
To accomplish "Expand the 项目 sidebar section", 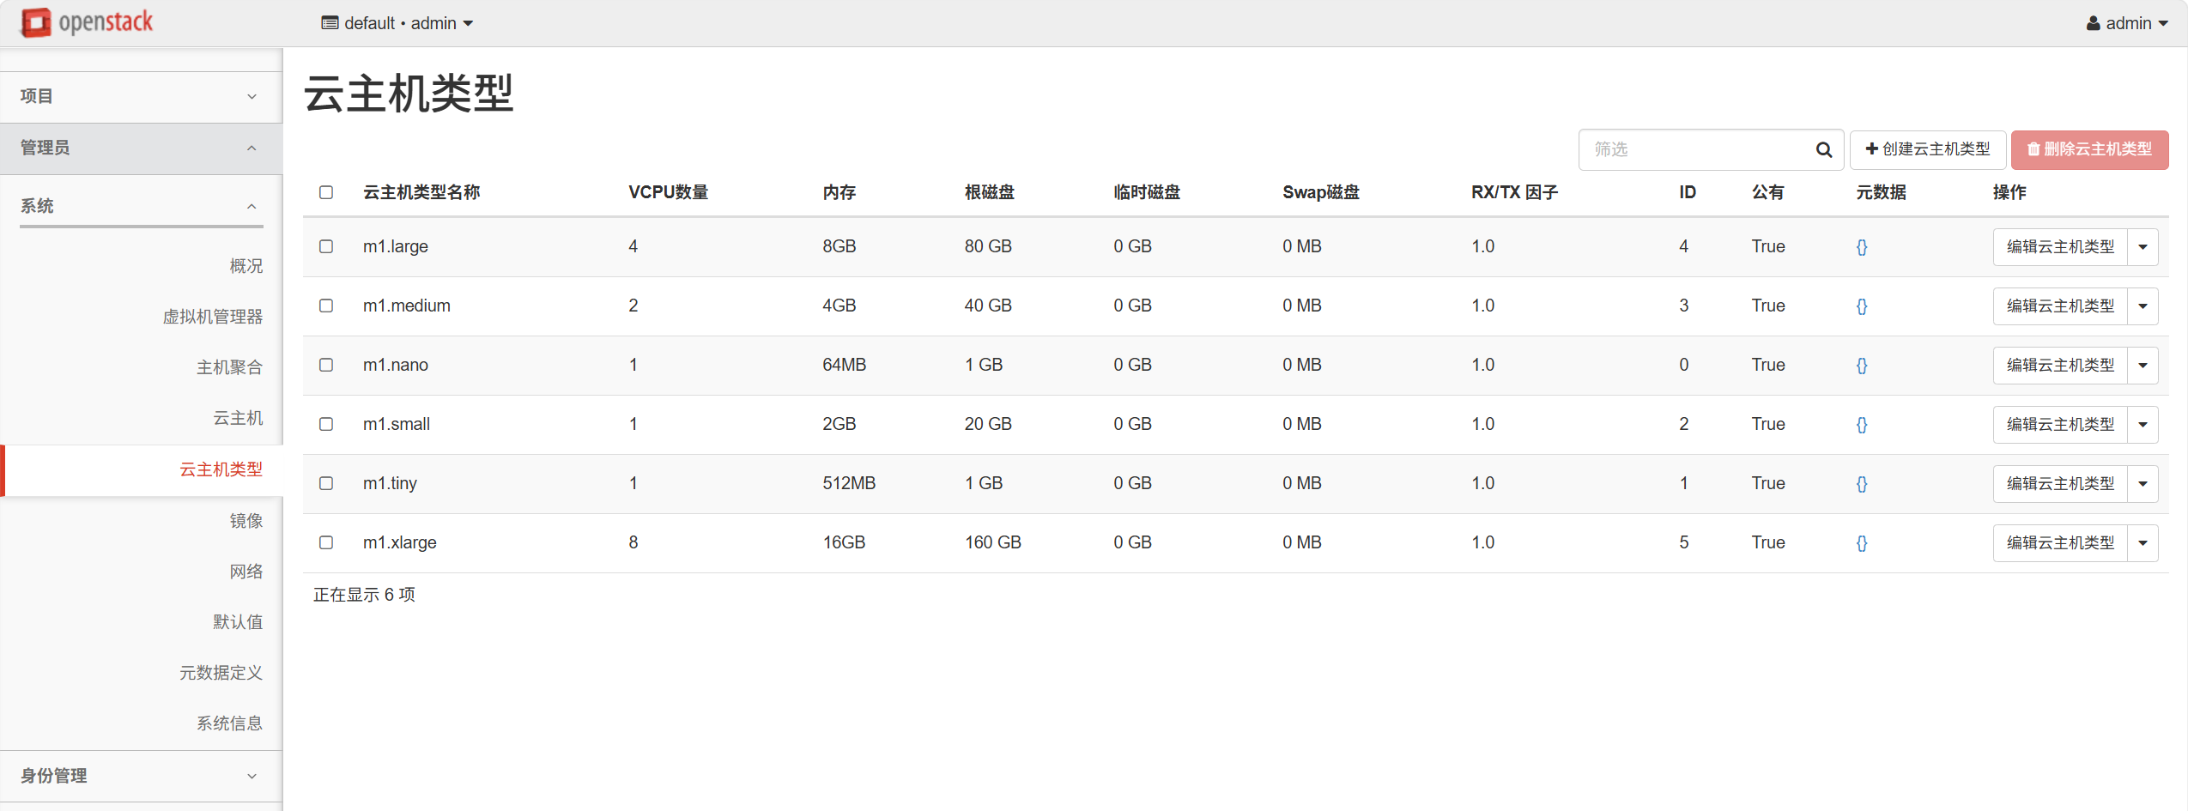I will (142, 97).
